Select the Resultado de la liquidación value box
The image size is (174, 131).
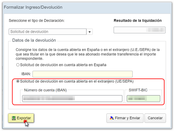139,30
